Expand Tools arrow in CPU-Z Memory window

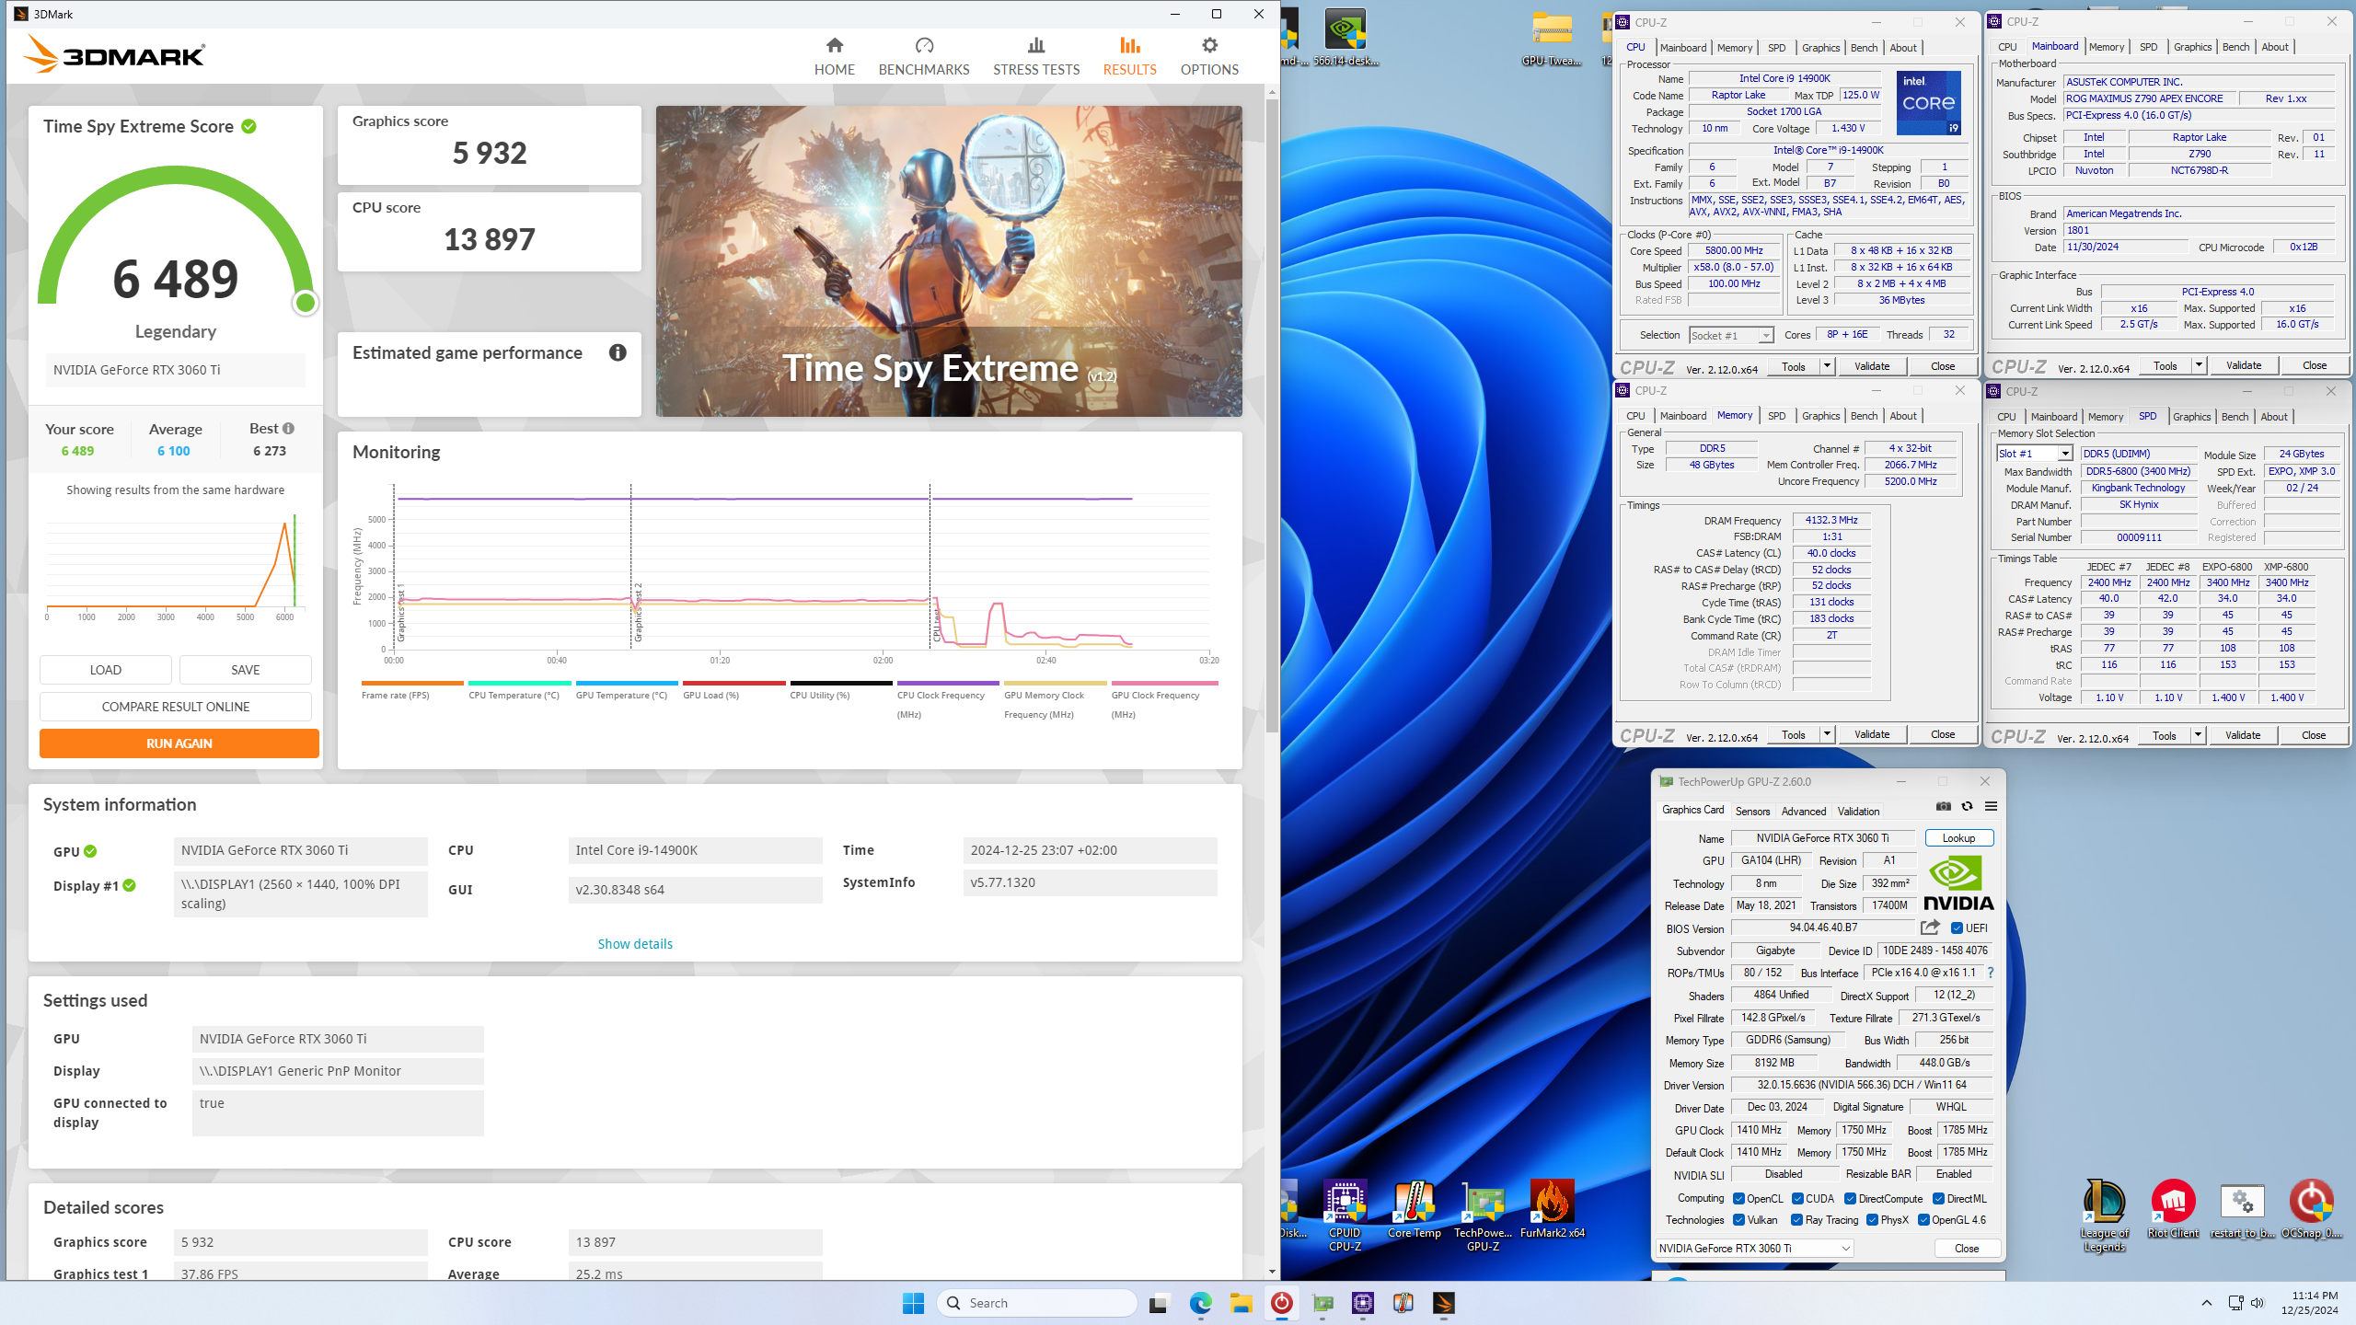tap(1827, 734)
